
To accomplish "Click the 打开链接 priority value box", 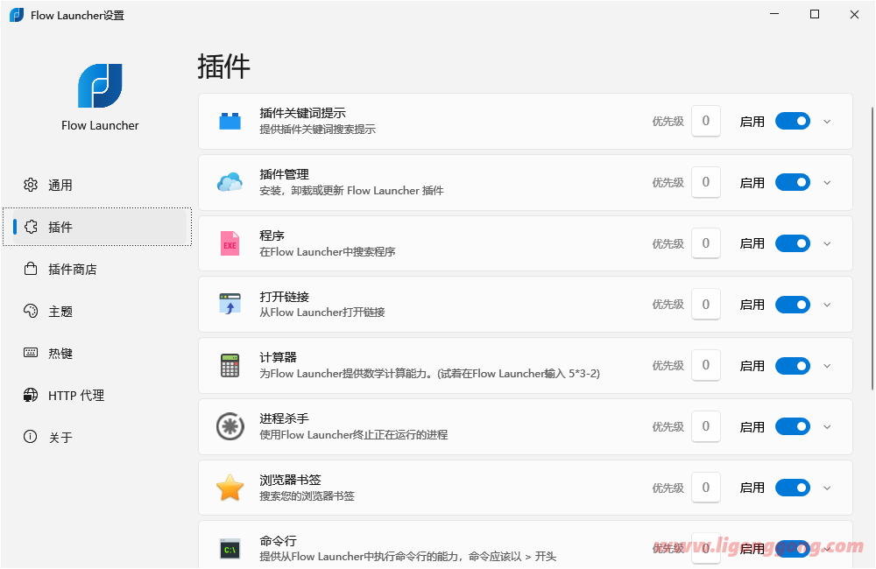I will [x=705, y=304].
